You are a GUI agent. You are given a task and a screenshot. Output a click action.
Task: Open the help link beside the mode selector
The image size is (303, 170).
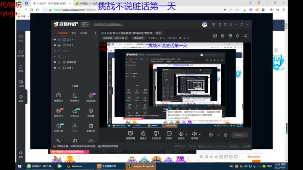tap(108, 25)
